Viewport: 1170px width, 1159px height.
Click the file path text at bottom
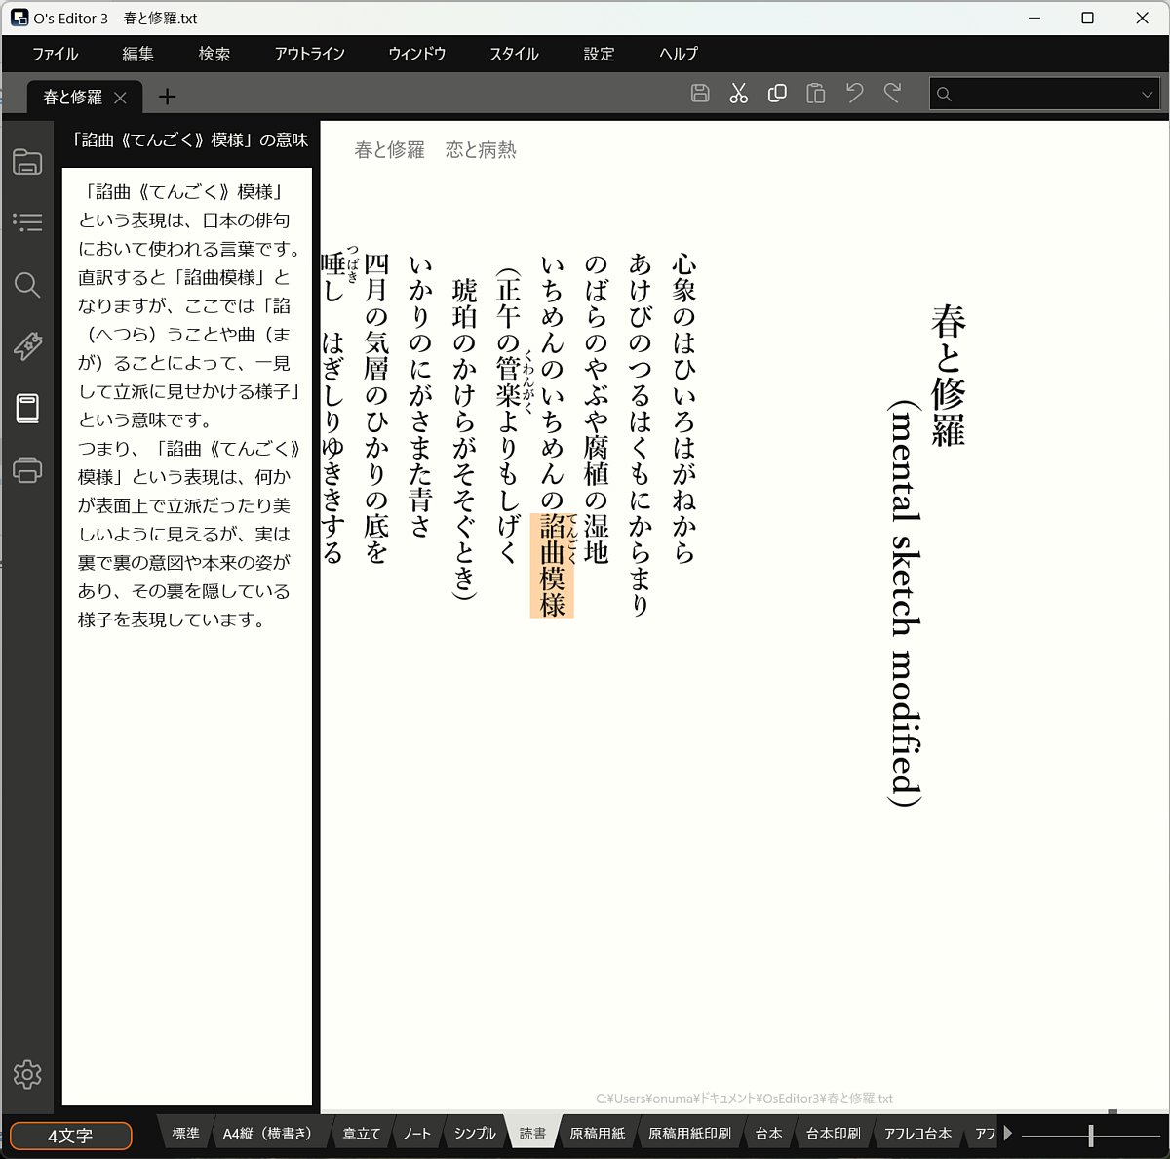point(744,1099)
